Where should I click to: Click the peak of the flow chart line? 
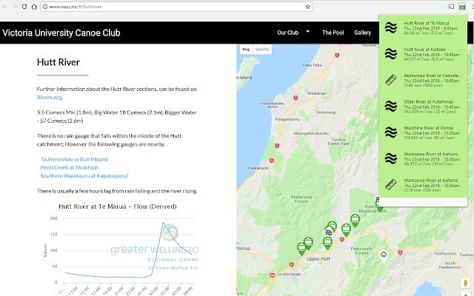[x=163, y=223]
